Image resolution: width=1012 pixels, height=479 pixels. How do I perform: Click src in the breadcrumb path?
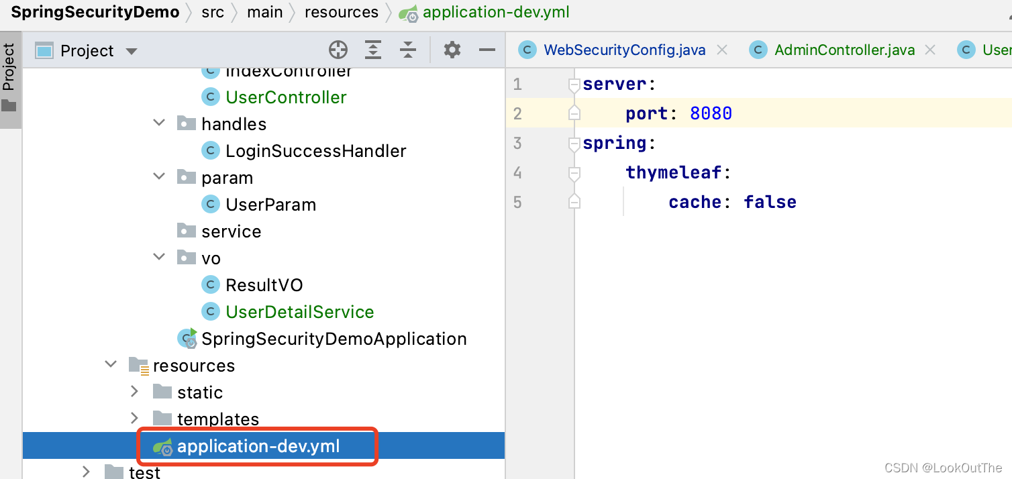click(213, 12)
